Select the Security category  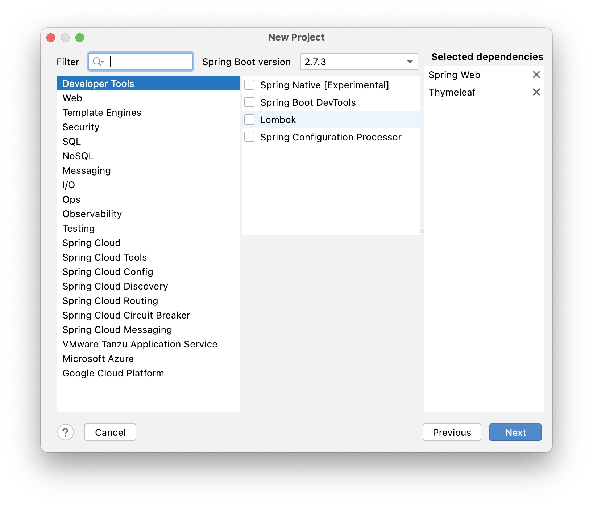coord(81,127)
